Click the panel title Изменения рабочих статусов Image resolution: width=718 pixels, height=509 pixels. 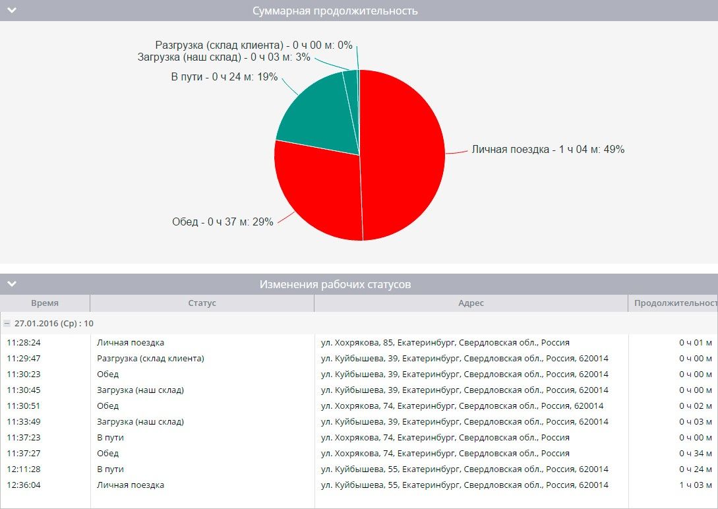click(x=335, y=284)
